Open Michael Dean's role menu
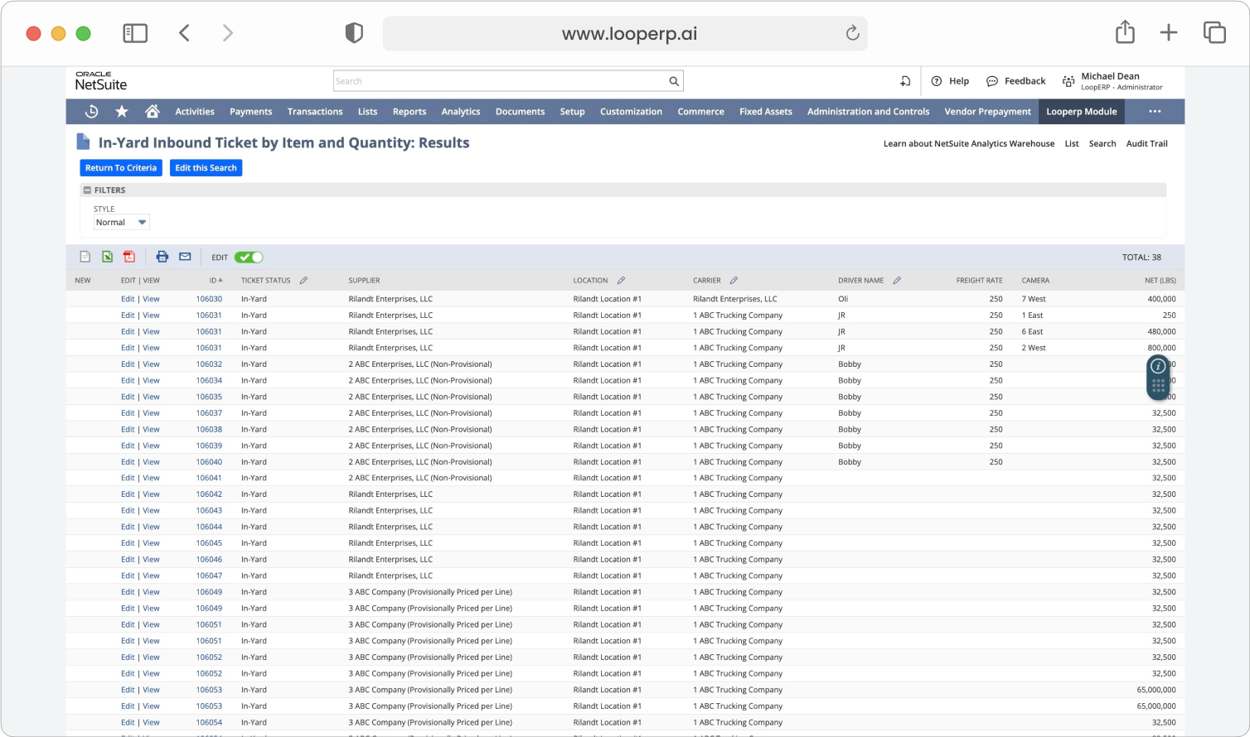The image size is (1250, 737). [x=1112, y=81]
